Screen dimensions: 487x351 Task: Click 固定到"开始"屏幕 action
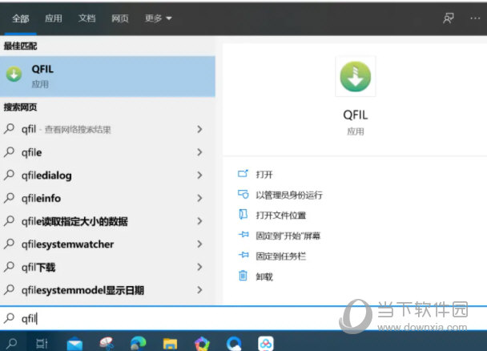pos(288,236)
